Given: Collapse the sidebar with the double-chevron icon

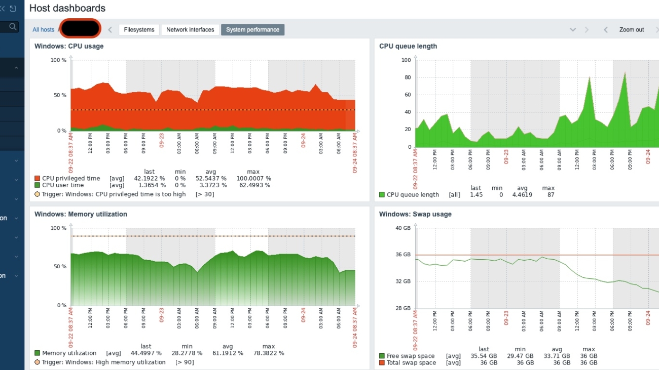Looking at the screenshot, I should (3, 9).
